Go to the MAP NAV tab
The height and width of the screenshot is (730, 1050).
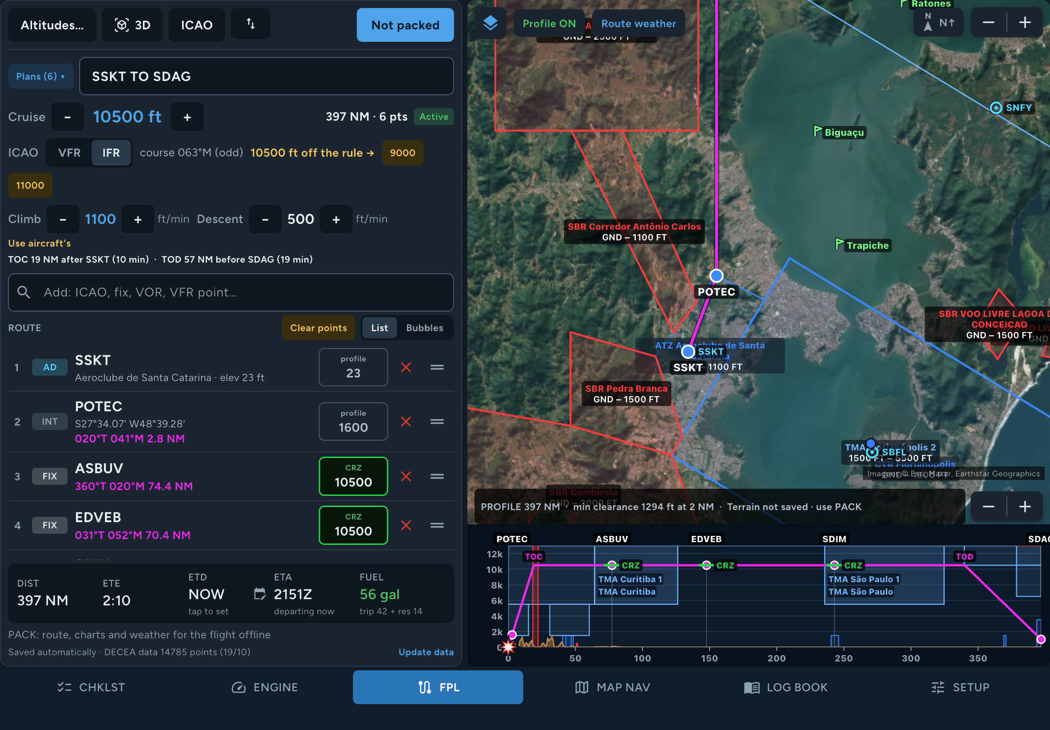click(x=613, y=687)
